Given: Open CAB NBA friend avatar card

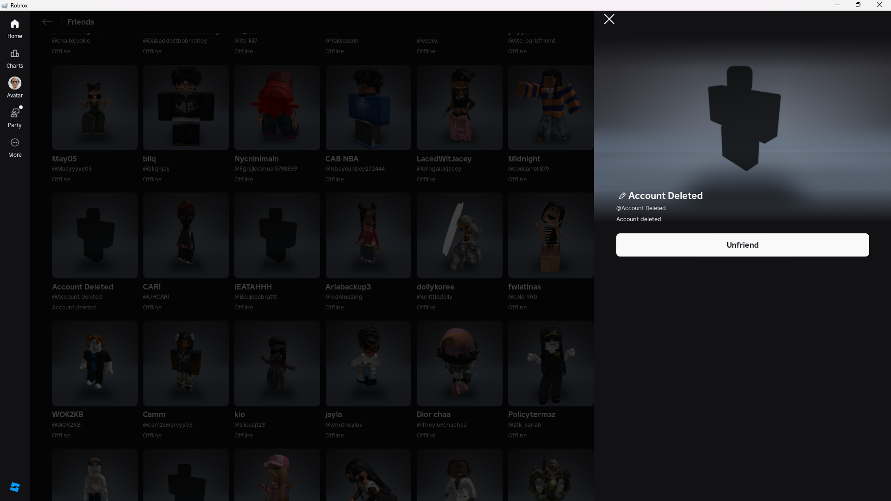Looking at the screenshot, I should 368,108.
